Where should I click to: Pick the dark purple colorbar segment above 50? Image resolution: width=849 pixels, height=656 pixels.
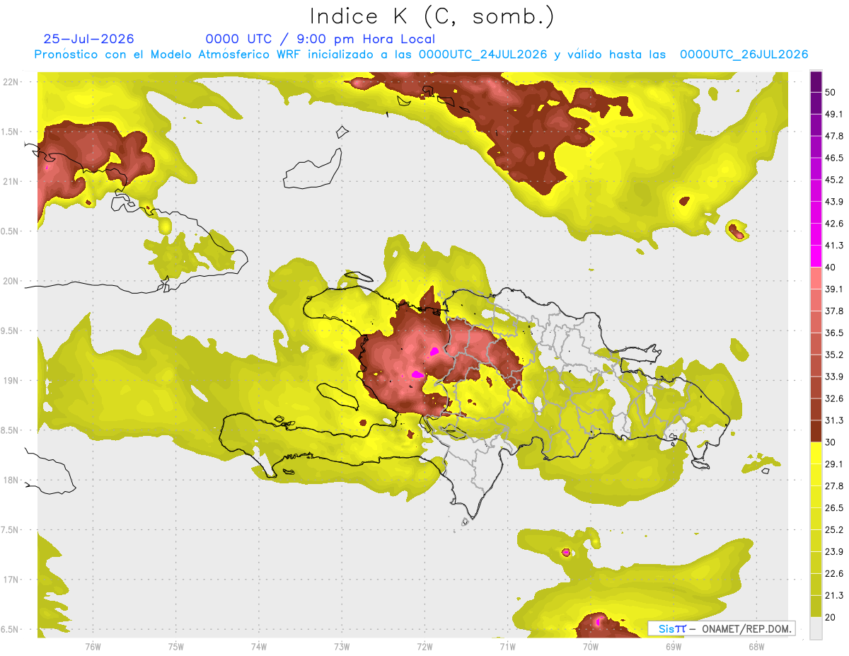pos(816,81)
